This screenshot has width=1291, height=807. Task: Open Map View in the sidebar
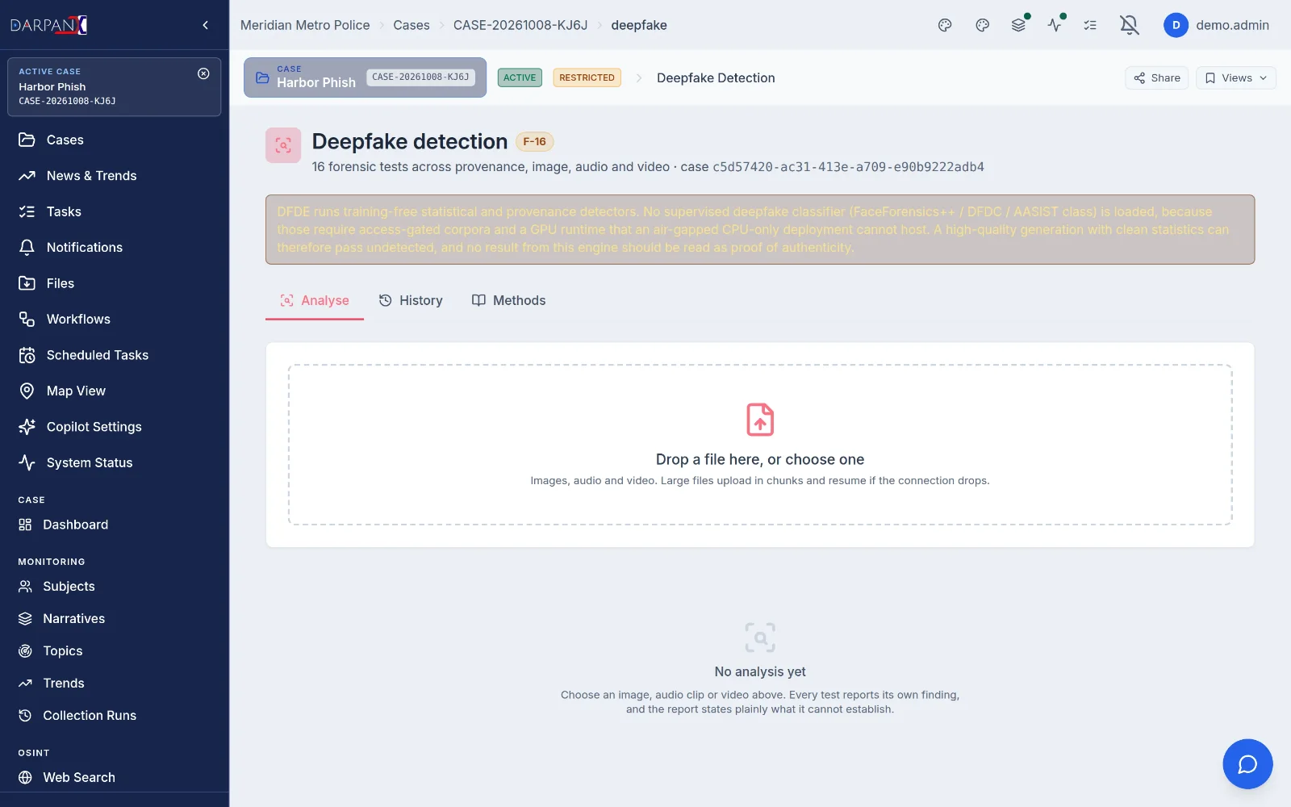pyautogui.click(x=115, y=391)
